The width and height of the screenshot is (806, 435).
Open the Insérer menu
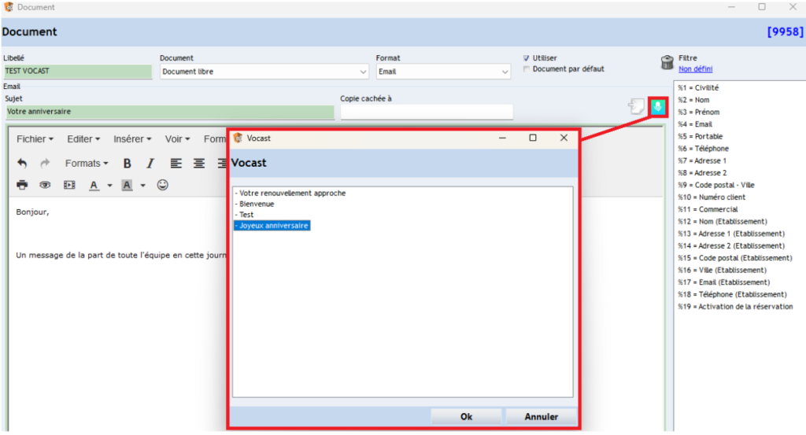tap(132, 139)
